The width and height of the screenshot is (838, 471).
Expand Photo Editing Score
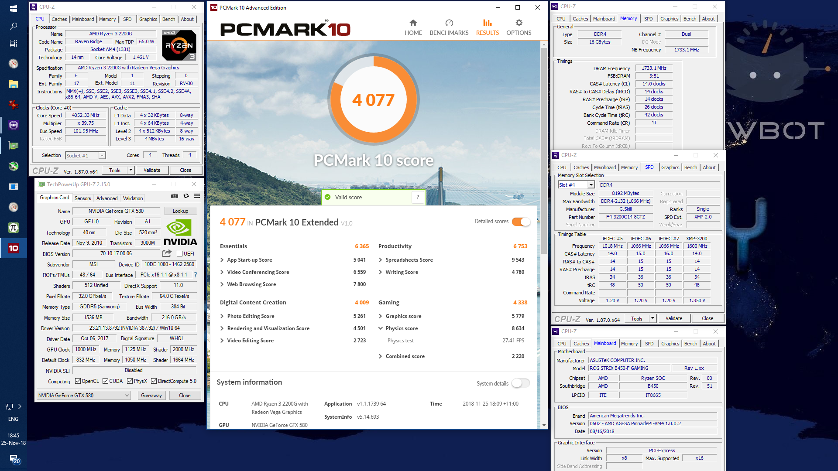pyautogui.click(x=222, y=316)
